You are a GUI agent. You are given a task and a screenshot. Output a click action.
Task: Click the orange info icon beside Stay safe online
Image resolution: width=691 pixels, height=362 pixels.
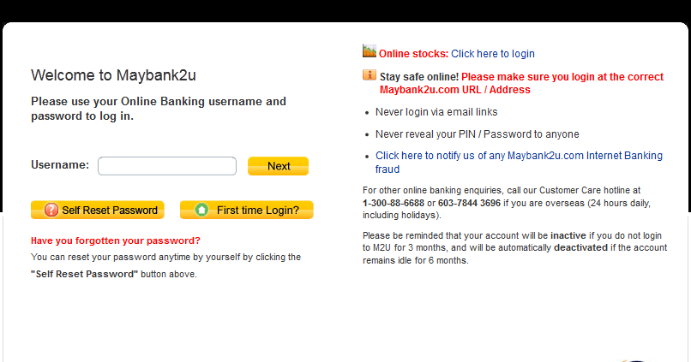pyautogui.click(x=370, y=75)
